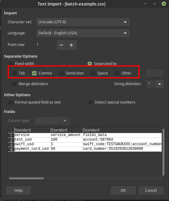
Task: Click the From row value field
Action: click(46, 45)
